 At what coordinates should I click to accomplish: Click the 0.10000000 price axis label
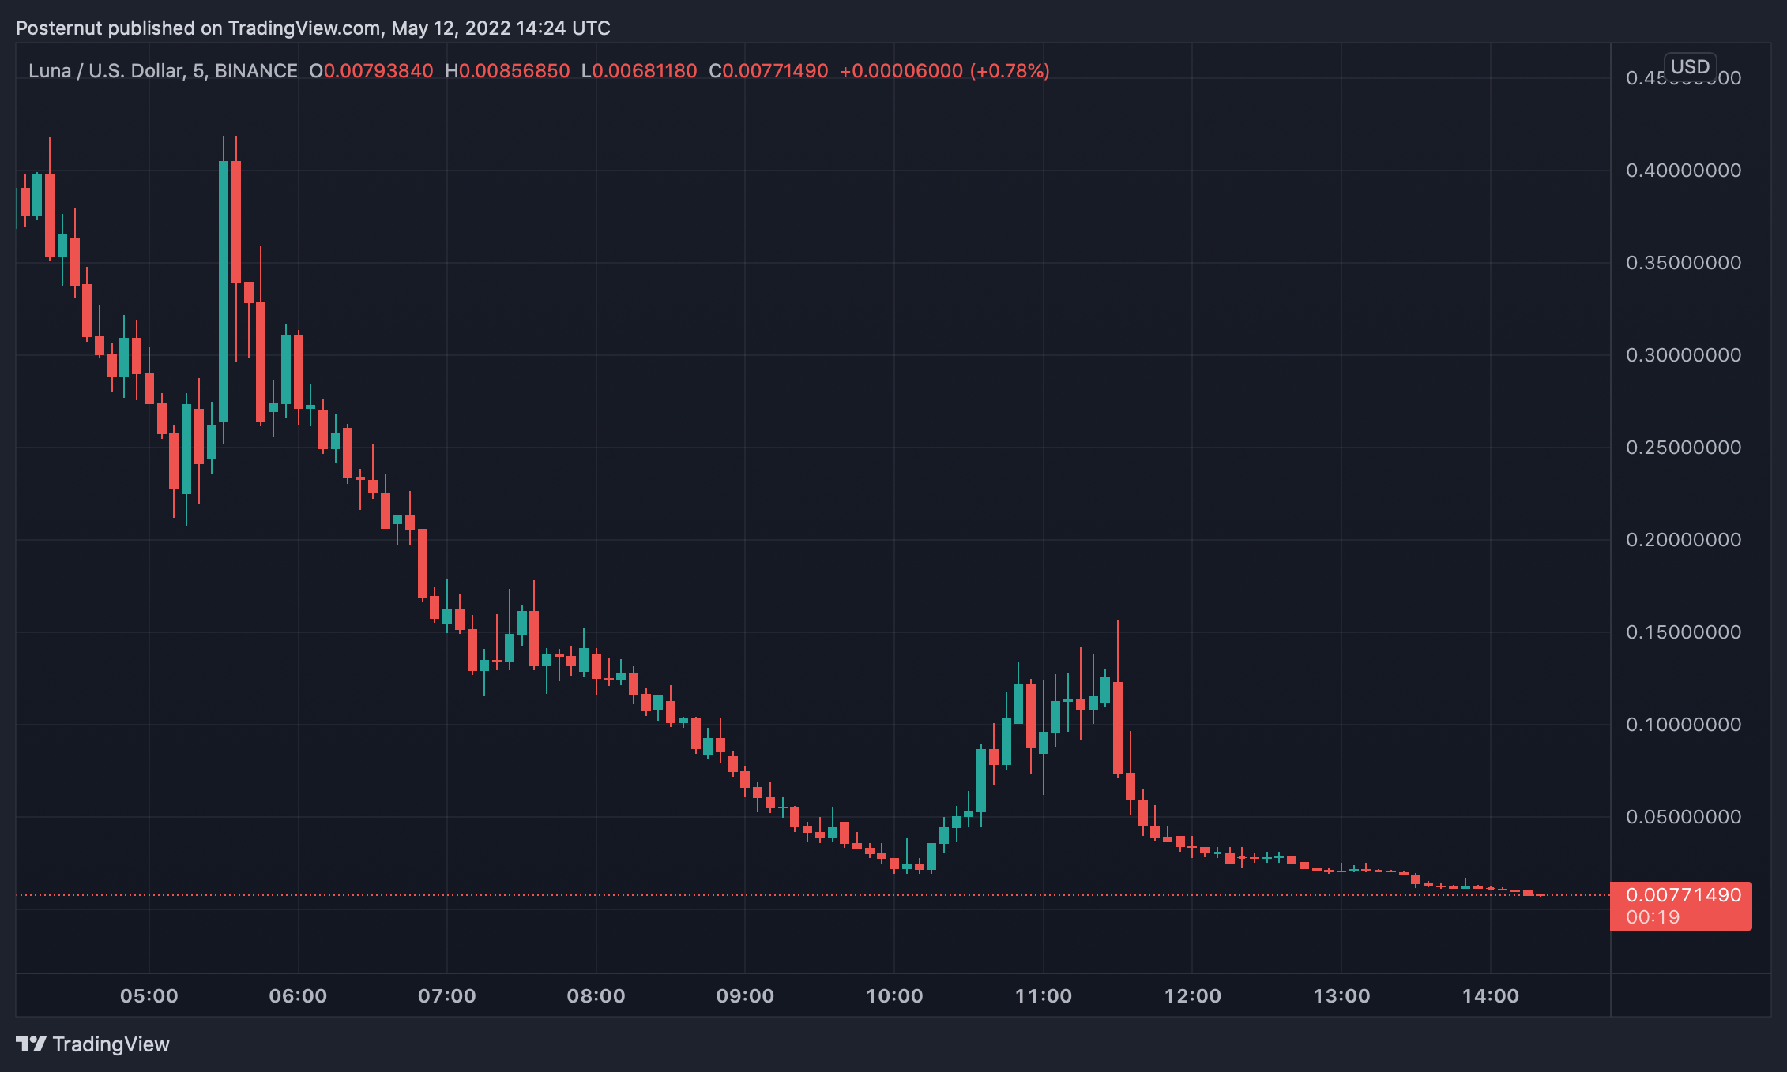1684,724
